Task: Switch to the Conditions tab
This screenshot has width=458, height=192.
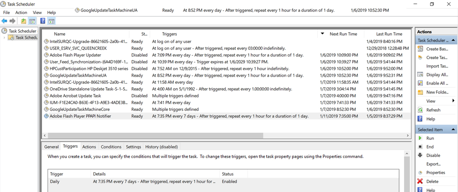Action: [111, 147]
